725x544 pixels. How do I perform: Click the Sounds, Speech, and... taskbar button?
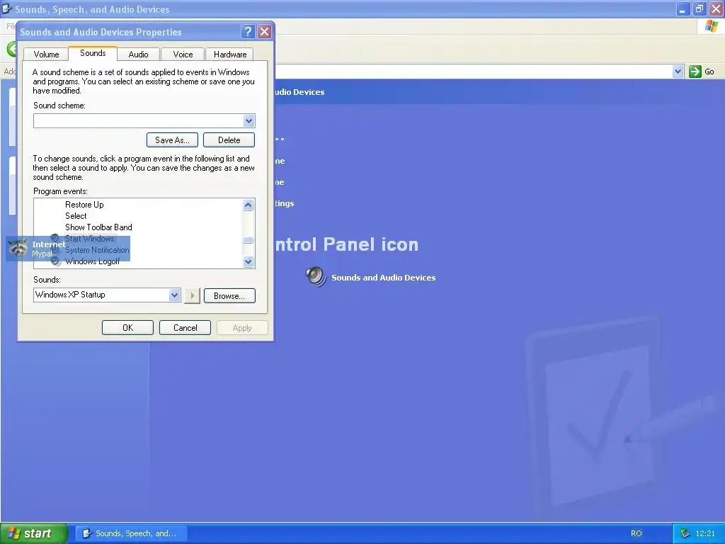pyautogui.click(x=131, y=533)
